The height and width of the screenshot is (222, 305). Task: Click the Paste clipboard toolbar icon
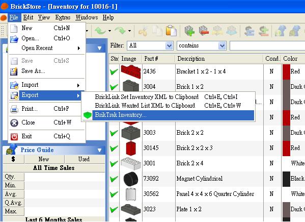(x=171, y=31)
